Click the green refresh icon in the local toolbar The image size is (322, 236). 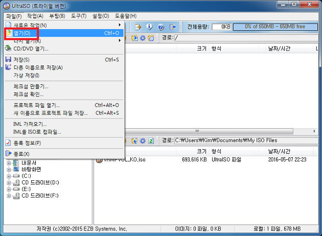151,141
